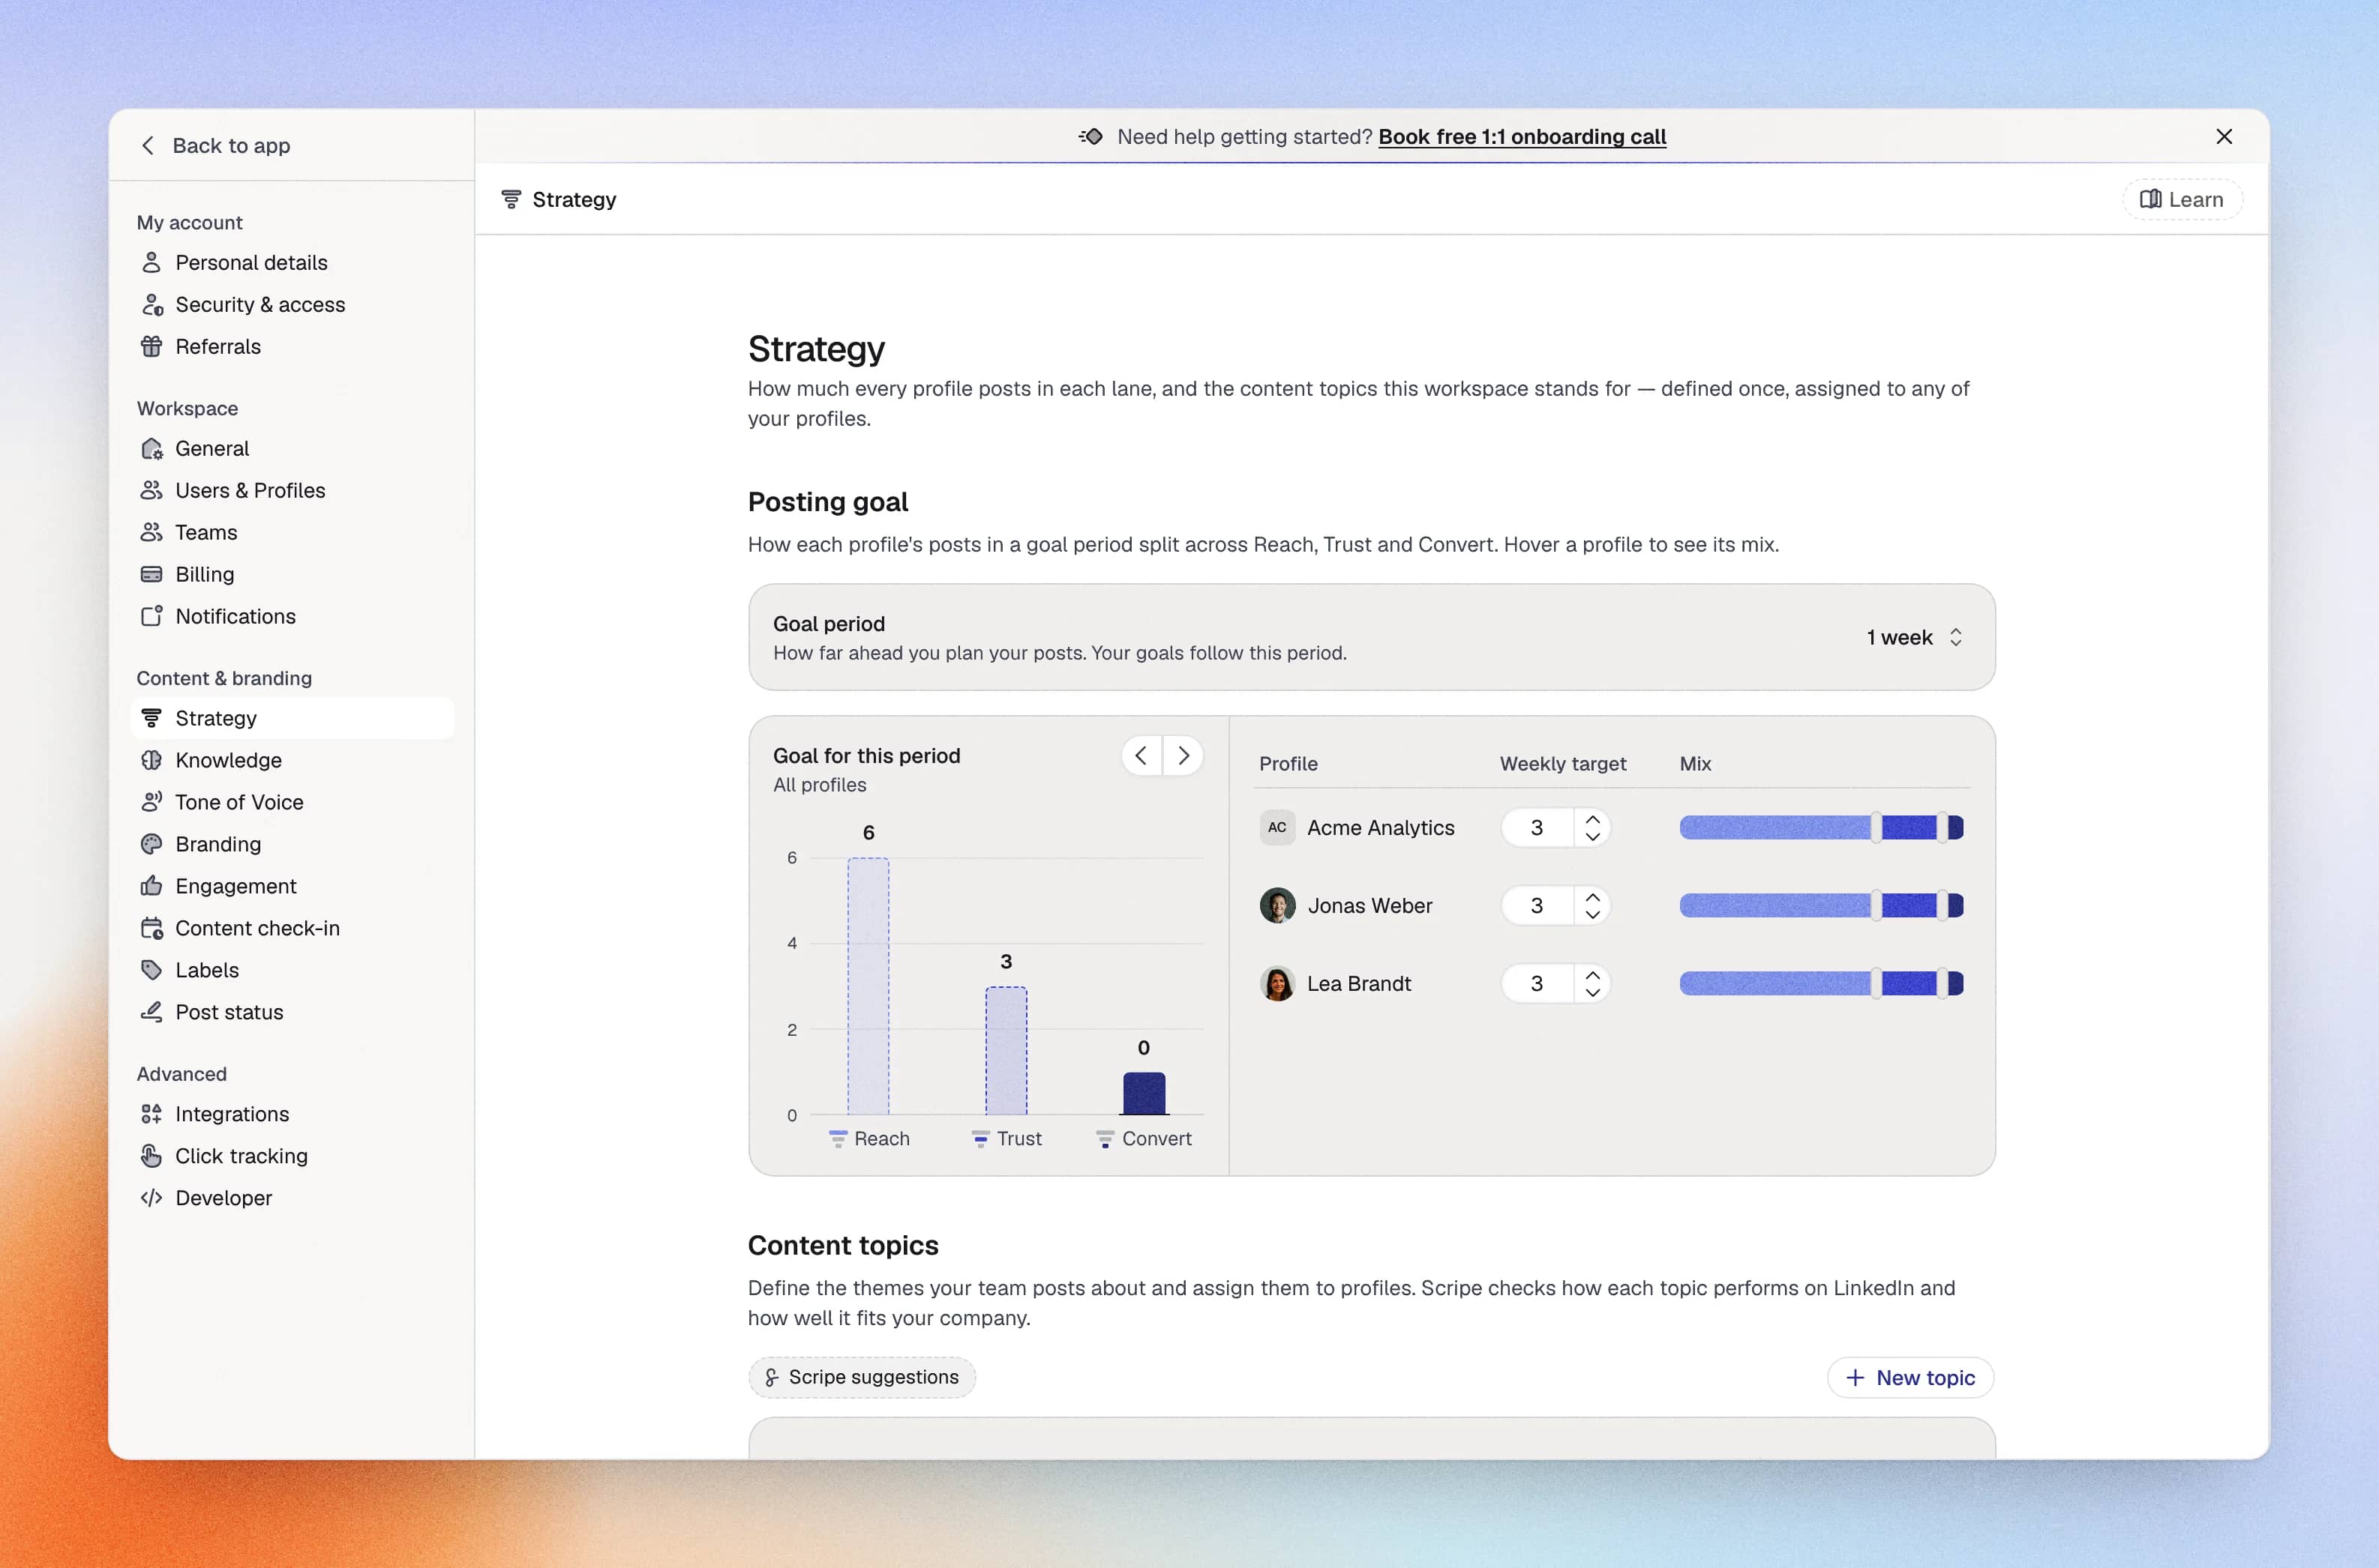Click Jonas Weber mix slider
2379x1568 pixels.
pyautogui.click(x=1821, y=906)
